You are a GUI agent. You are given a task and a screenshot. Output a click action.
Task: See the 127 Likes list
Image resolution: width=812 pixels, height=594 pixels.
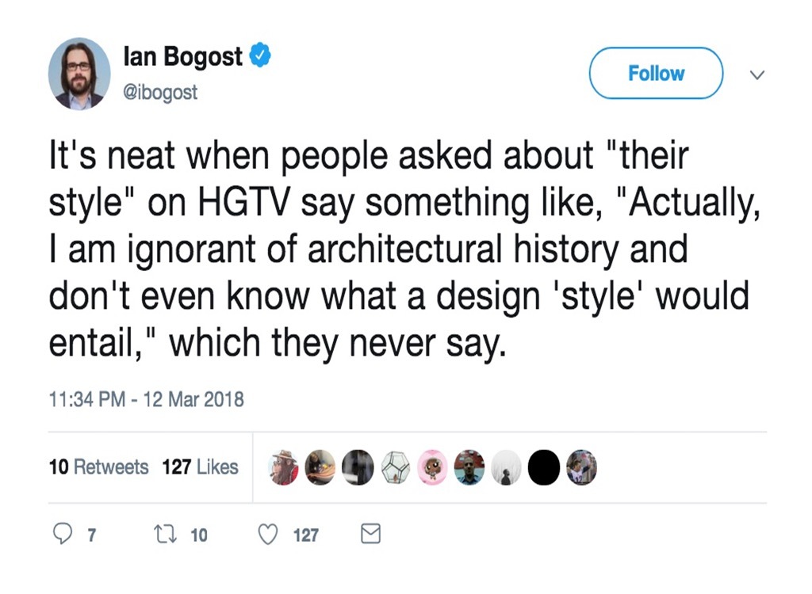(x=201, y=467)
